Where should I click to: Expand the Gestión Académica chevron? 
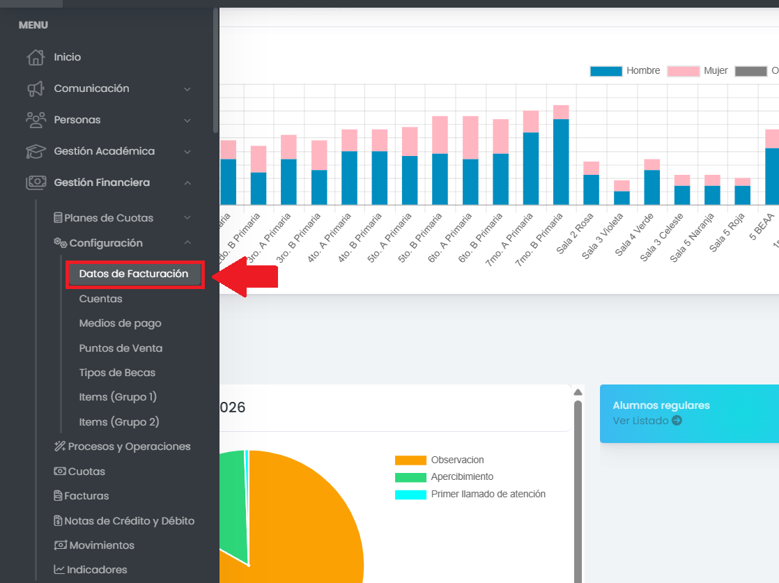point(187,151)
